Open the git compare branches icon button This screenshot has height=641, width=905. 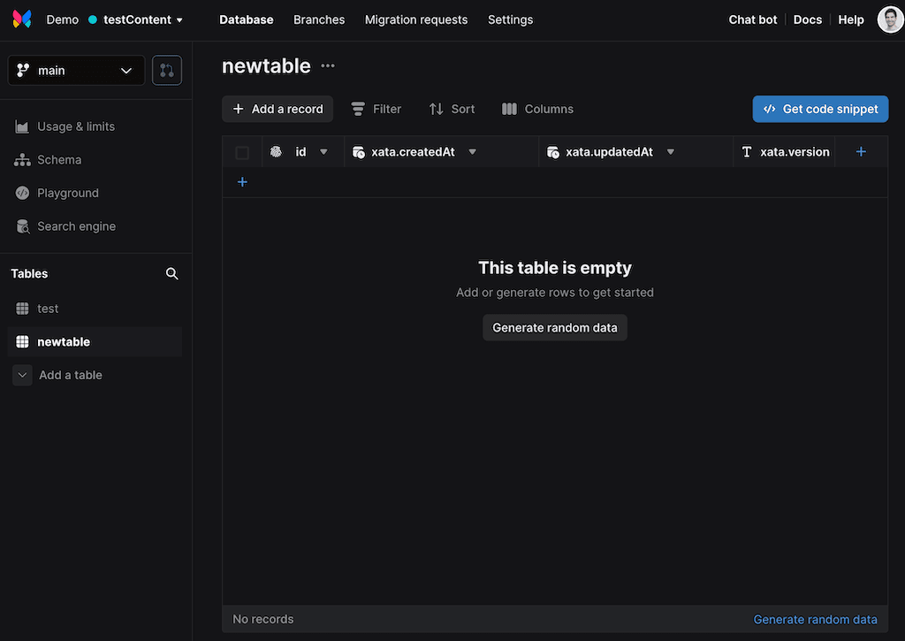[167, 71]
